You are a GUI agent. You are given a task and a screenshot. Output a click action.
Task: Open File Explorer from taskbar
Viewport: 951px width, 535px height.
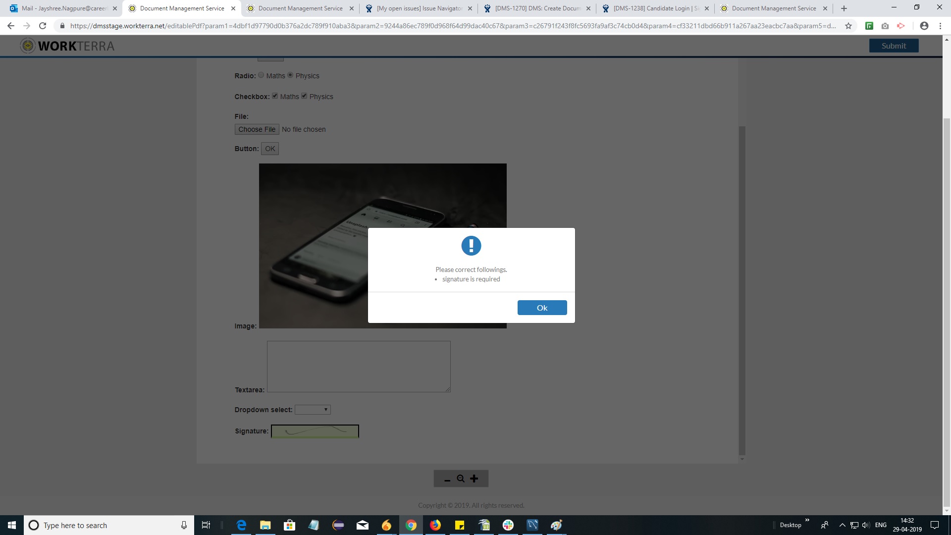[265, 525]
